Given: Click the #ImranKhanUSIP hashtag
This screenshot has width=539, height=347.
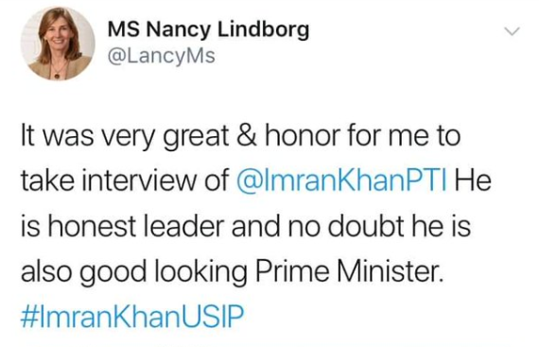Looking at the screenshot, I should (x=132, y=316).
